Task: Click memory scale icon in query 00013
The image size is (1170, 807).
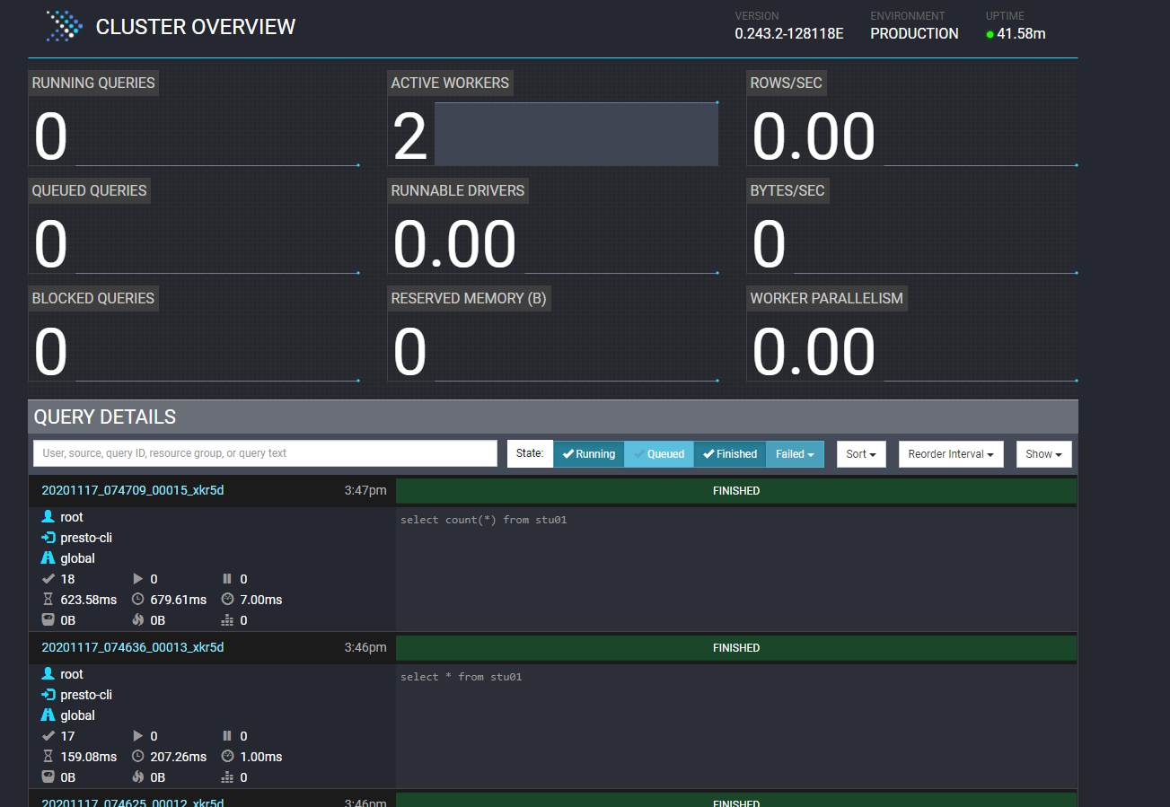Action: coord(48,777)
